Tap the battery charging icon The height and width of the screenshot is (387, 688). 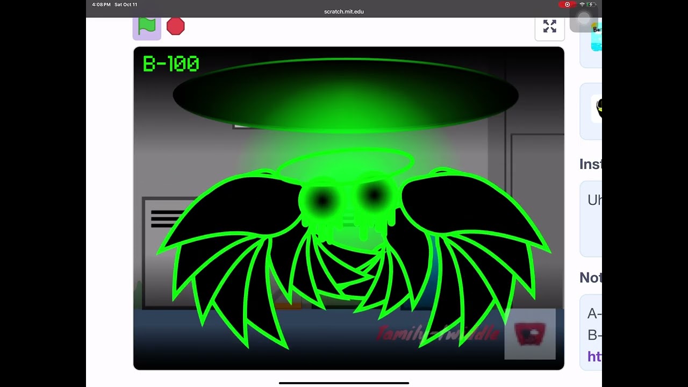point(592,4)
